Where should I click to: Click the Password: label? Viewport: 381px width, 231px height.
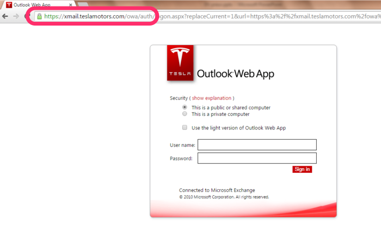click(x=181, y=158)
